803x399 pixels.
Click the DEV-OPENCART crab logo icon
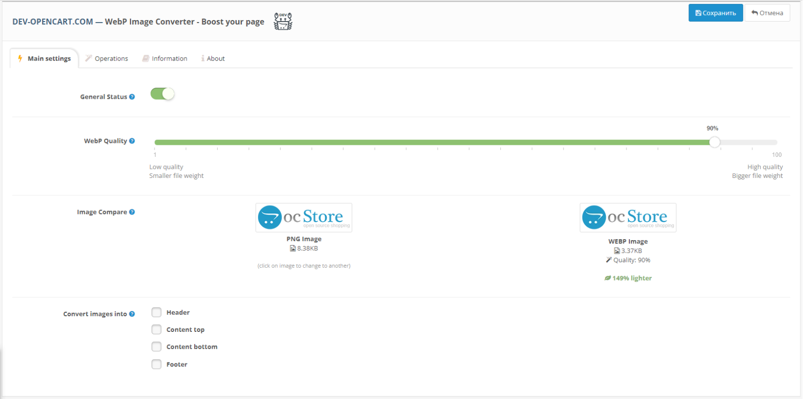tap(283, 22)
